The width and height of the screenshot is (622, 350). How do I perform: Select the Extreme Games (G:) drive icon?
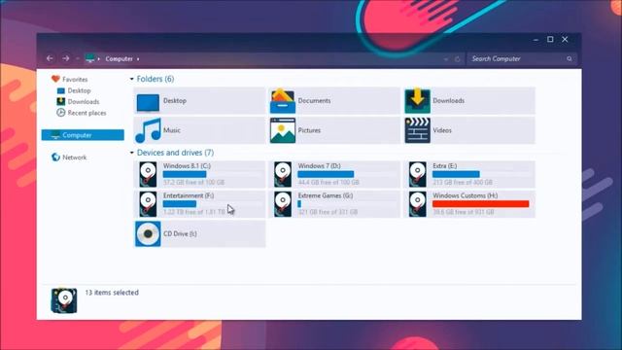(283, 204)
